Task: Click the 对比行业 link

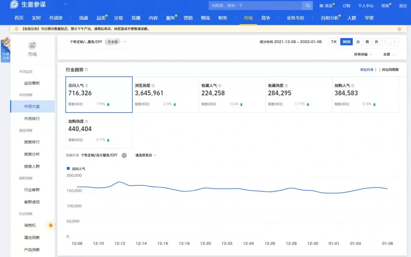Action: (x=366, y=70)
